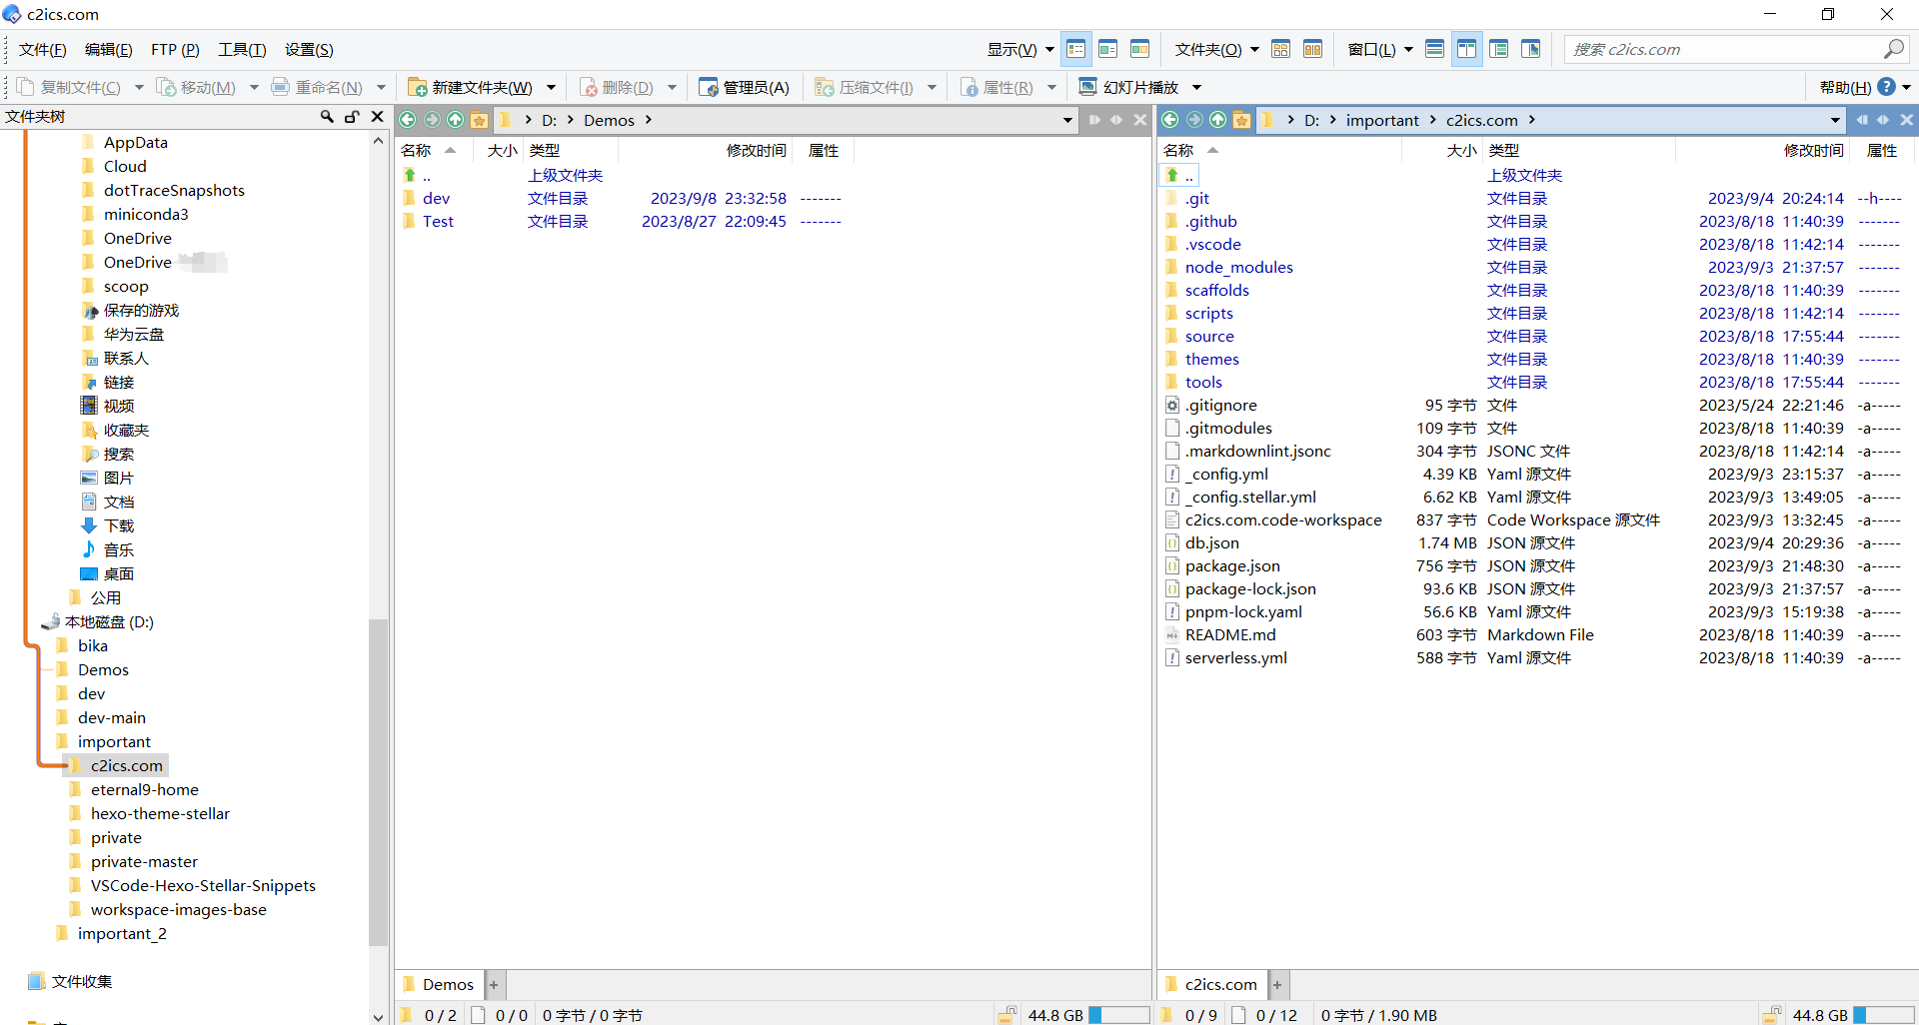Click the forward arrow in the c2ics.com pane
This screenshot has height=1025, width=1919.
pos(1194,120)
